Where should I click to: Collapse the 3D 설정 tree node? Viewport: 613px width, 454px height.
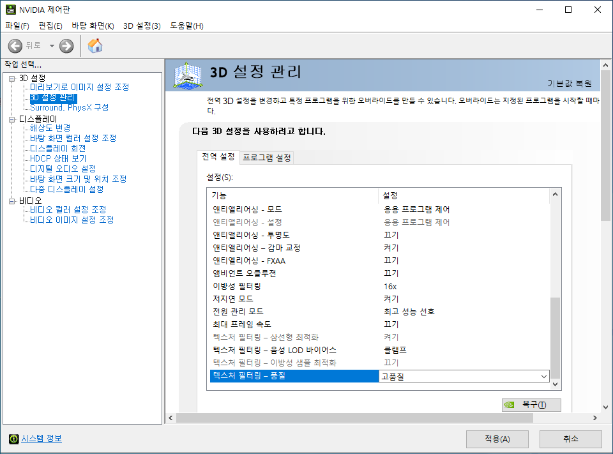tap(12, 79)
